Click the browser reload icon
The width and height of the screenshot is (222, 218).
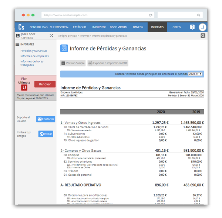151,15
